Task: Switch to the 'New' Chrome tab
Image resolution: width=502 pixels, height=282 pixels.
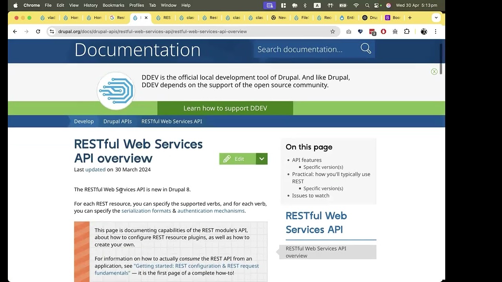Action: tap(279, 18)
